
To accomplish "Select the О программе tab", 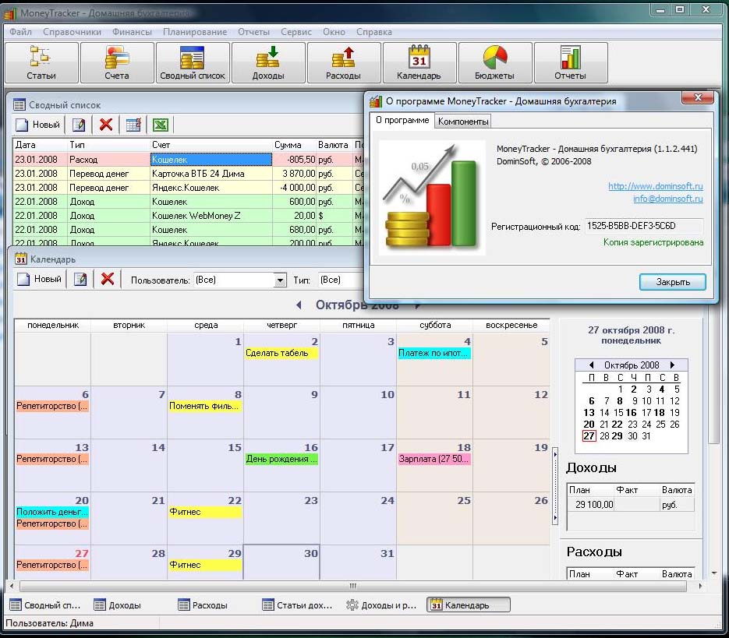I will [402, 120].
